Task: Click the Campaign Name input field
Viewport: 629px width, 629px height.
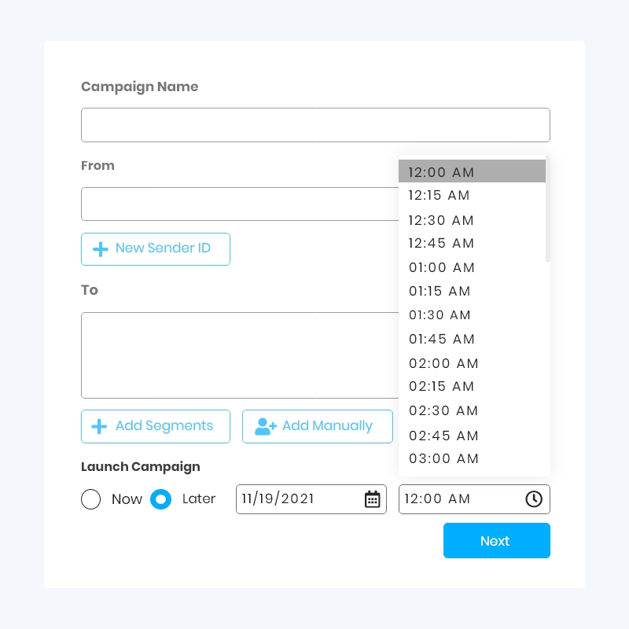Action: (314, 124)
